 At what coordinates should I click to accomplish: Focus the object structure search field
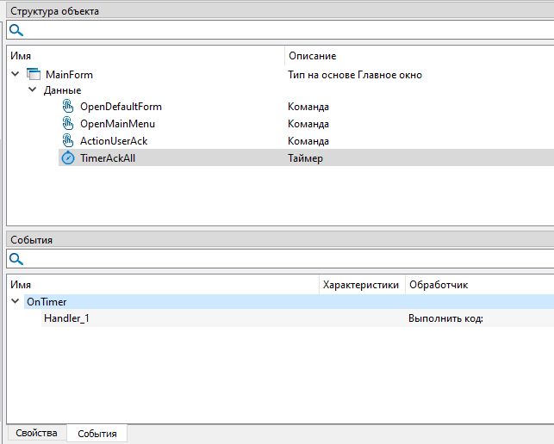pyautogui.click(x=284, y=30)
